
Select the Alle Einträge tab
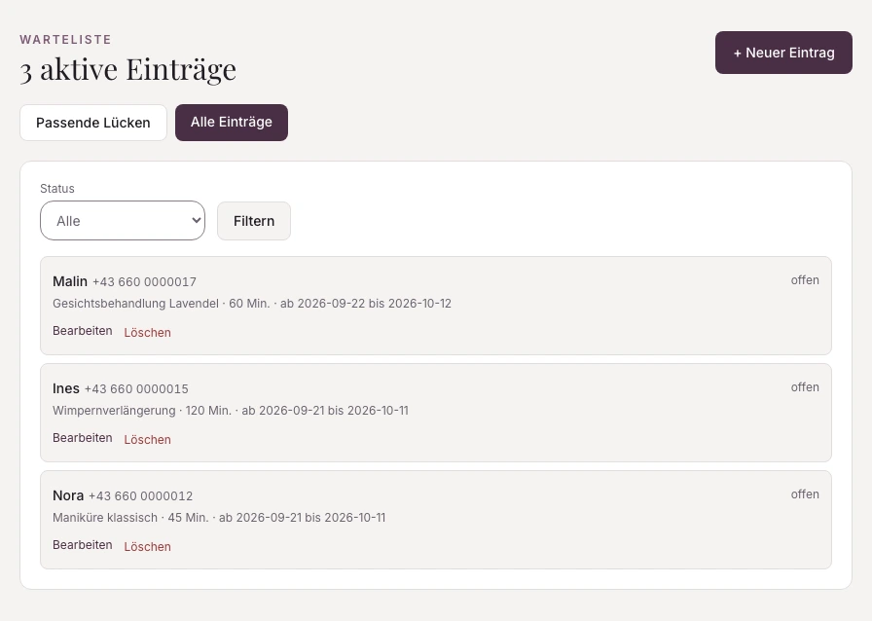point(232,123)
